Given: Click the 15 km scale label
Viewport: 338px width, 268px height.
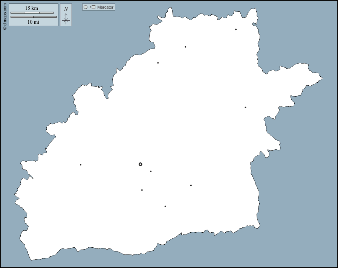Looking at the screenshot, I should pyautogui.click(x=31, y=8).
